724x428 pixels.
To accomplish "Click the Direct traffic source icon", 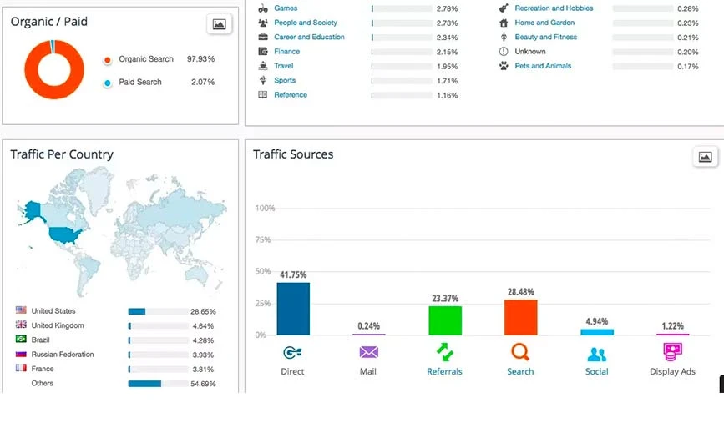I will (x=292, y=353).
